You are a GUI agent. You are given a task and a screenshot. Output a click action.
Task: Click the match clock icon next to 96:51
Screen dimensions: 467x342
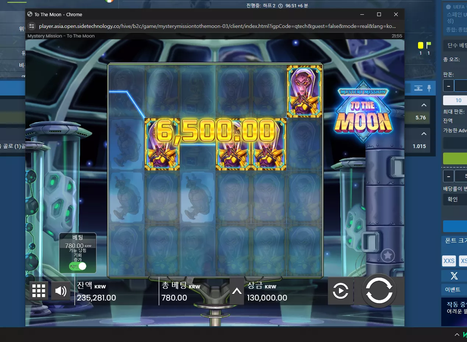pyautogui.click(x=280, y=6)
